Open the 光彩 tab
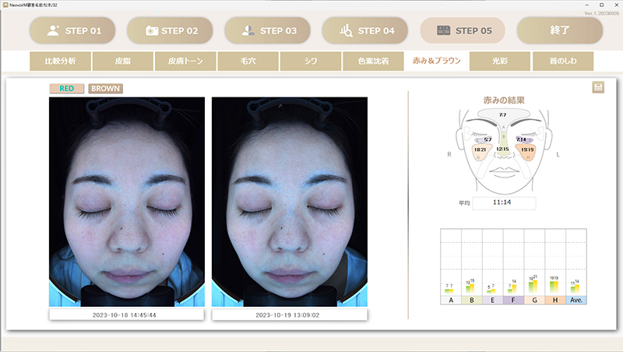 [500, 62]
